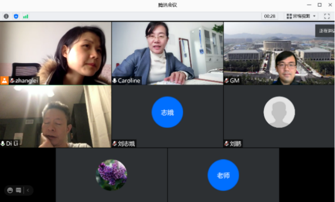This screenshot has width=335, height=202.
Task: Open the emoji reactions button
Action: tap(10, 190)
